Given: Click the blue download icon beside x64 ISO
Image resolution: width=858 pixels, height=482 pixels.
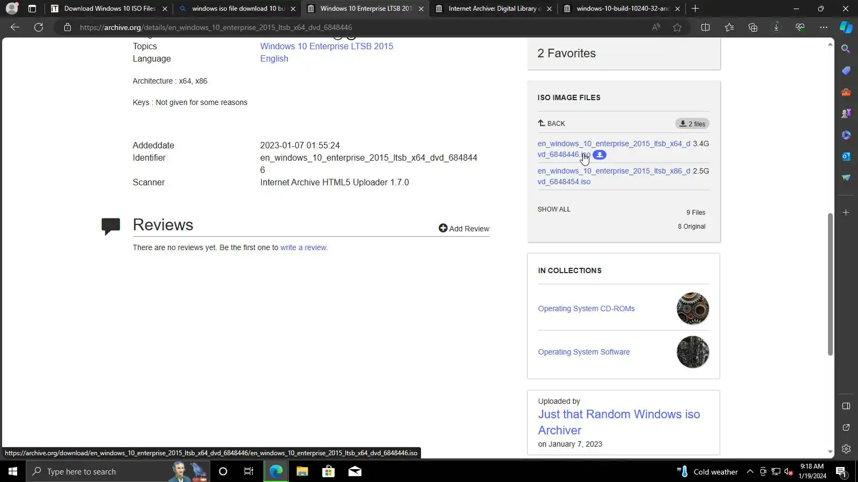Looking at the screenshot, I should 600,155.
